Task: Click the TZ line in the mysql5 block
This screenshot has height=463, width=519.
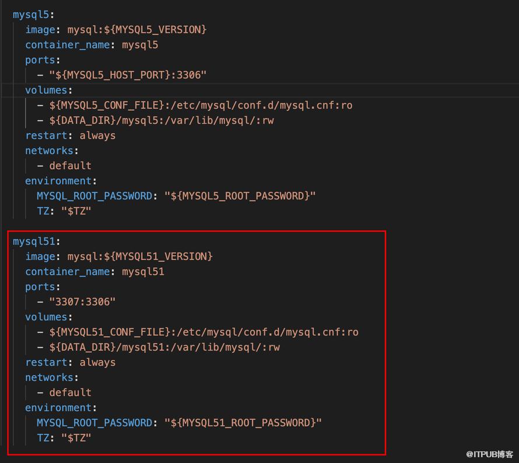Action: coord(64,211)
